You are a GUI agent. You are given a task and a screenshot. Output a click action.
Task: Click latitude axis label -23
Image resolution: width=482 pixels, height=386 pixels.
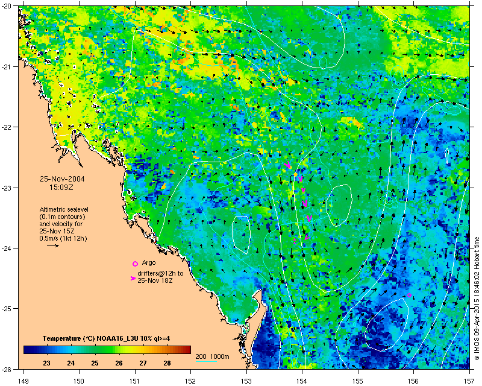coord(7,188)
